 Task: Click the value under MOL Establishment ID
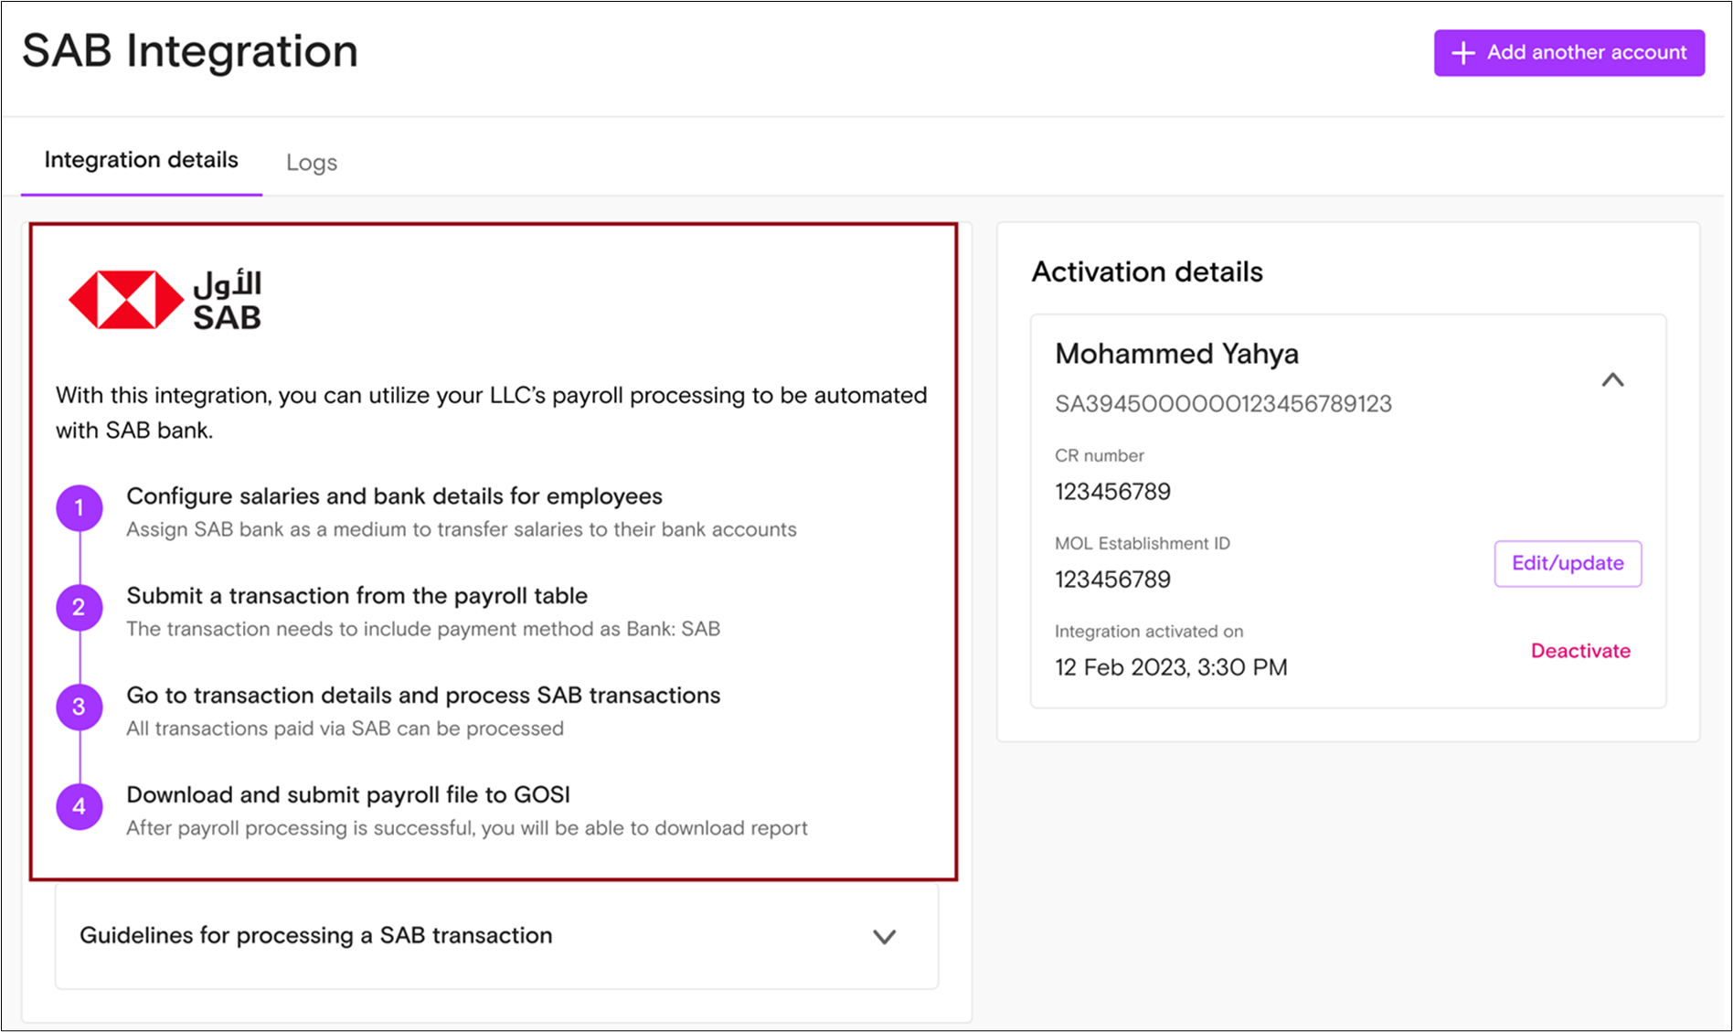pyautogui.click(x=1112, y=580)
